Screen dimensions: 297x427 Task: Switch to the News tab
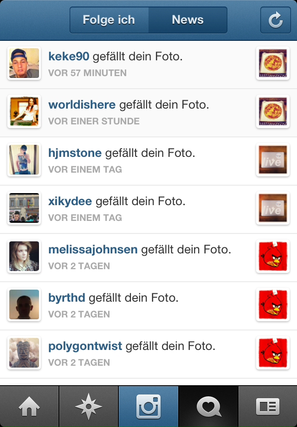tap(188, 20)
